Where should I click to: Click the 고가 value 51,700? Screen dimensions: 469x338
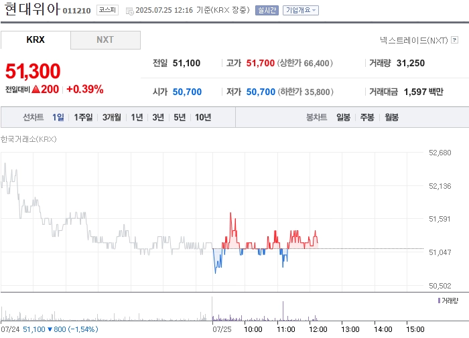(260, 63)
